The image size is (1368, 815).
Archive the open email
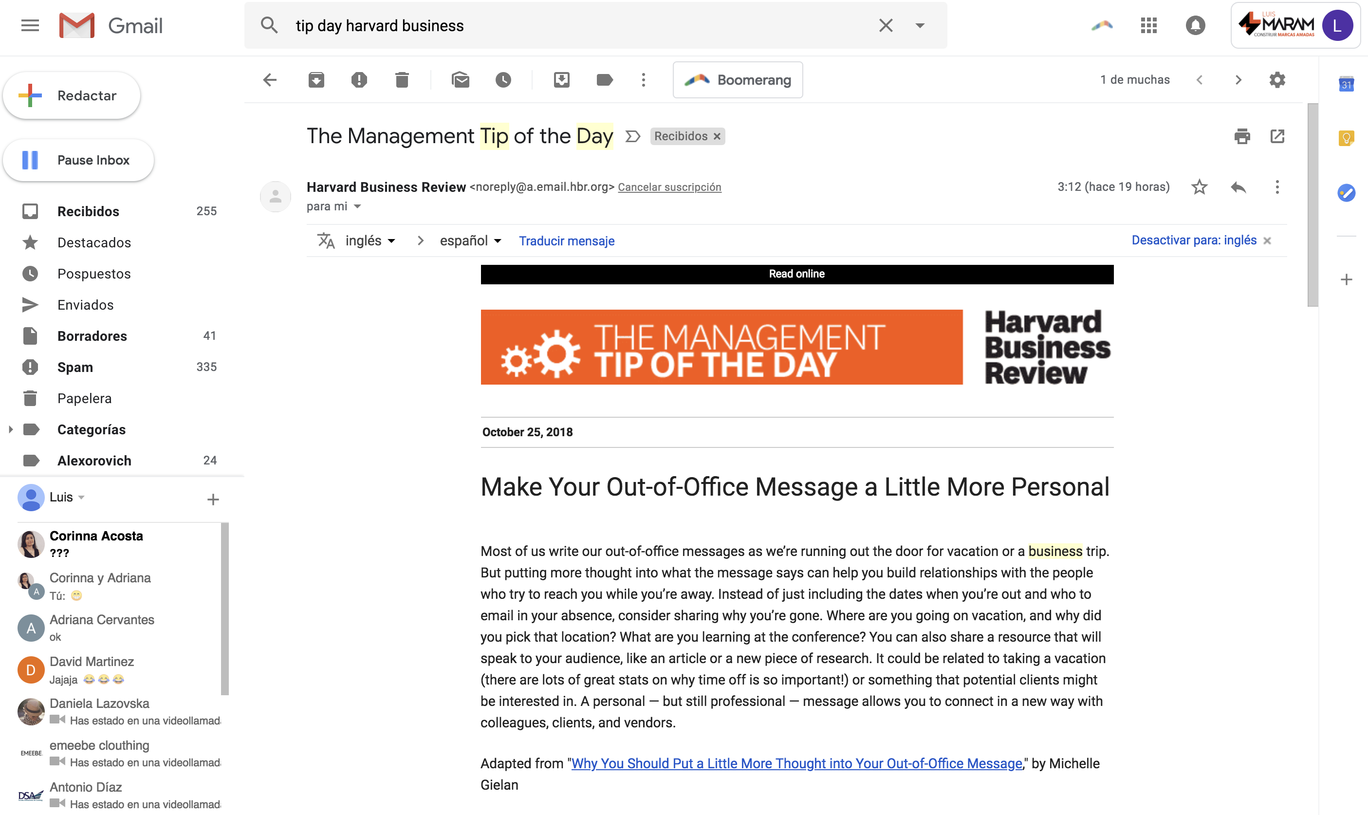tap(316, 80)
